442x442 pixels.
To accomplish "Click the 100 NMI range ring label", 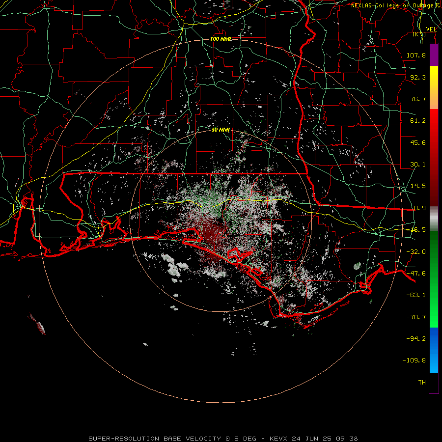I will [221, 39].
